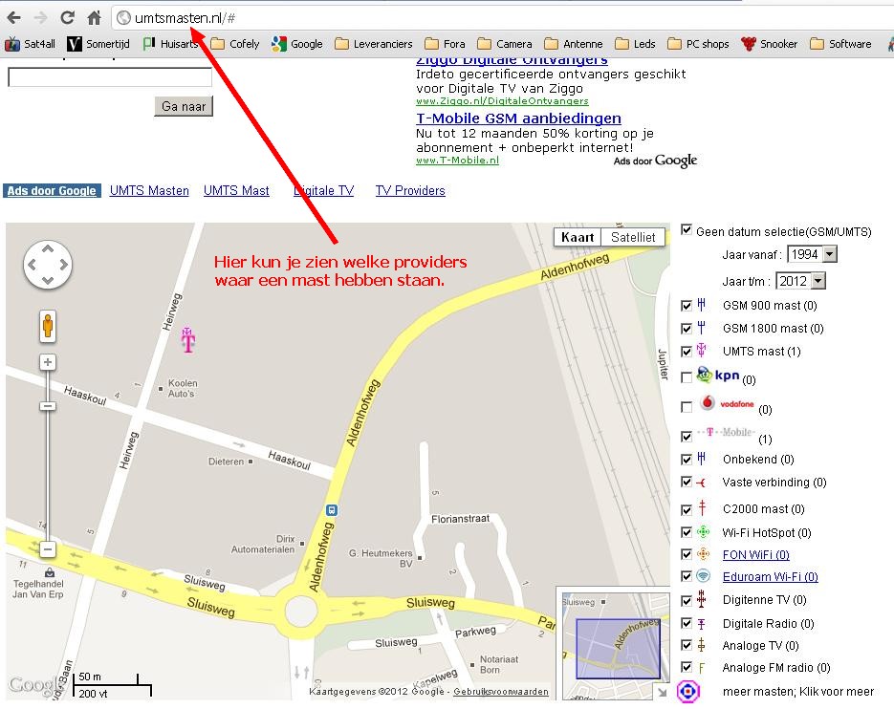The width and height of the screenshot is (894, 709).
Task: Click the bus stop icon on Aldenhofweg
Action: click(x=331, y=510)
